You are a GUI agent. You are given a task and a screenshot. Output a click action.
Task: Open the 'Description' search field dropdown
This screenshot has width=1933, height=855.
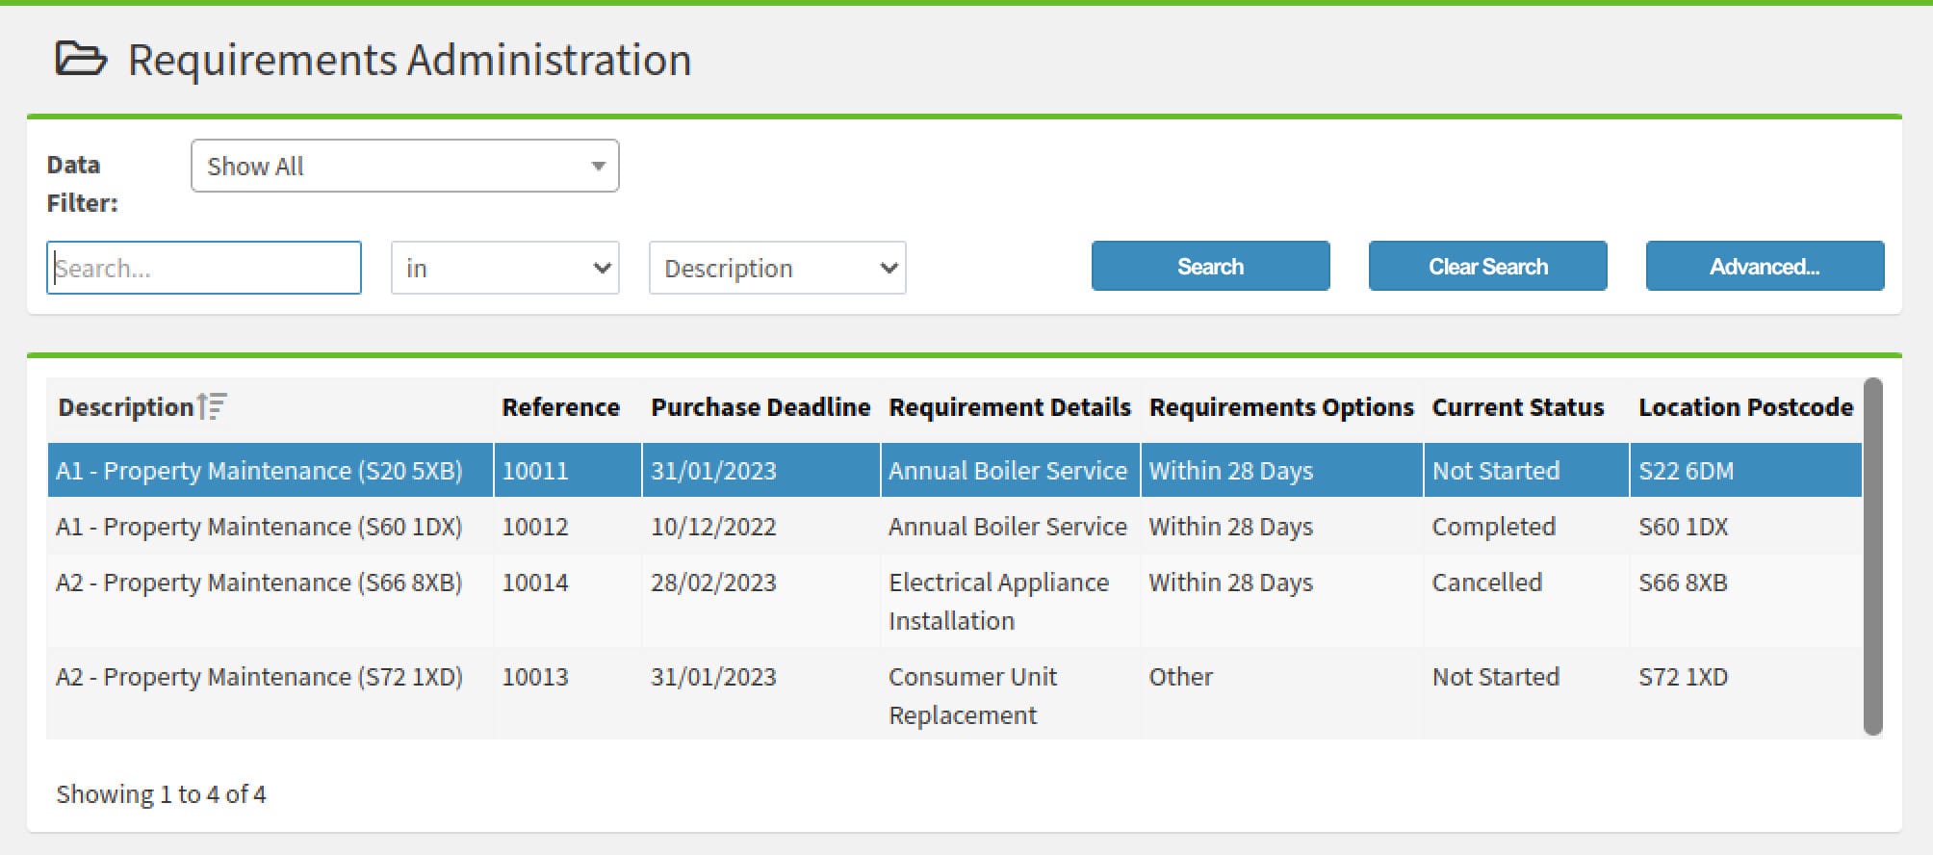pos(777,268)
